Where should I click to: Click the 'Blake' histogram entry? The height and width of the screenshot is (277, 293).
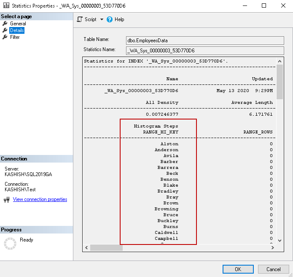point(171,185)
